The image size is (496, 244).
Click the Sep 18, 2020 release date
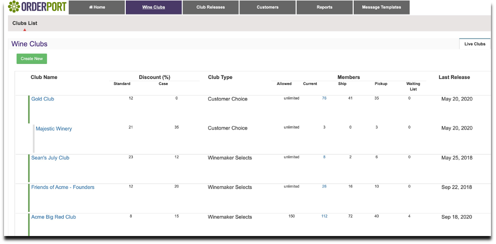(x=456, y=217)
